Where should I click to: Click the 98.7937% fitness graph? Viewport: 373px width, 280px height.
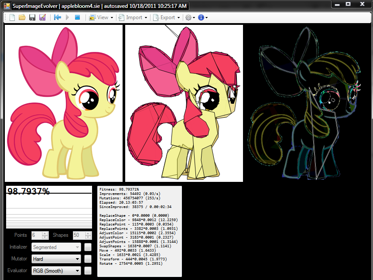[49, 207]
